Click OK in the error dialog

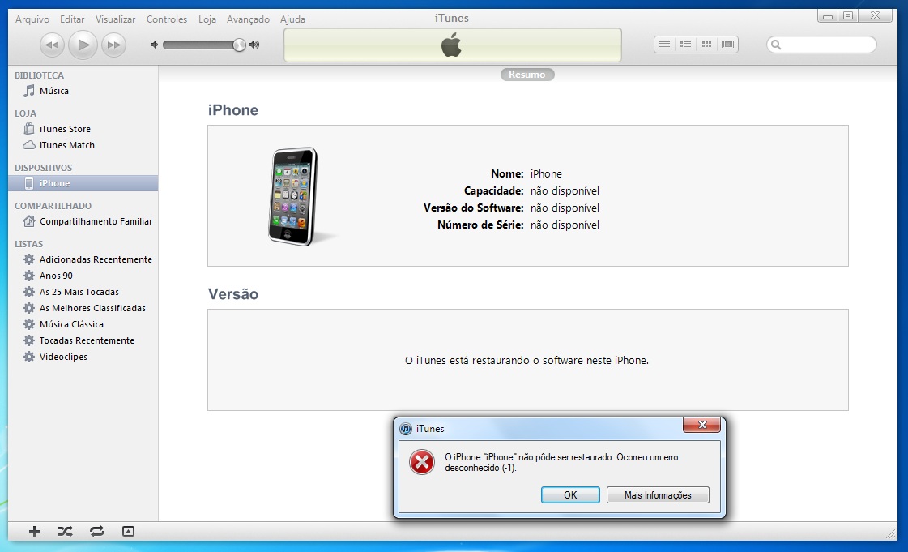pyautogui.click(x=570, y=494)
